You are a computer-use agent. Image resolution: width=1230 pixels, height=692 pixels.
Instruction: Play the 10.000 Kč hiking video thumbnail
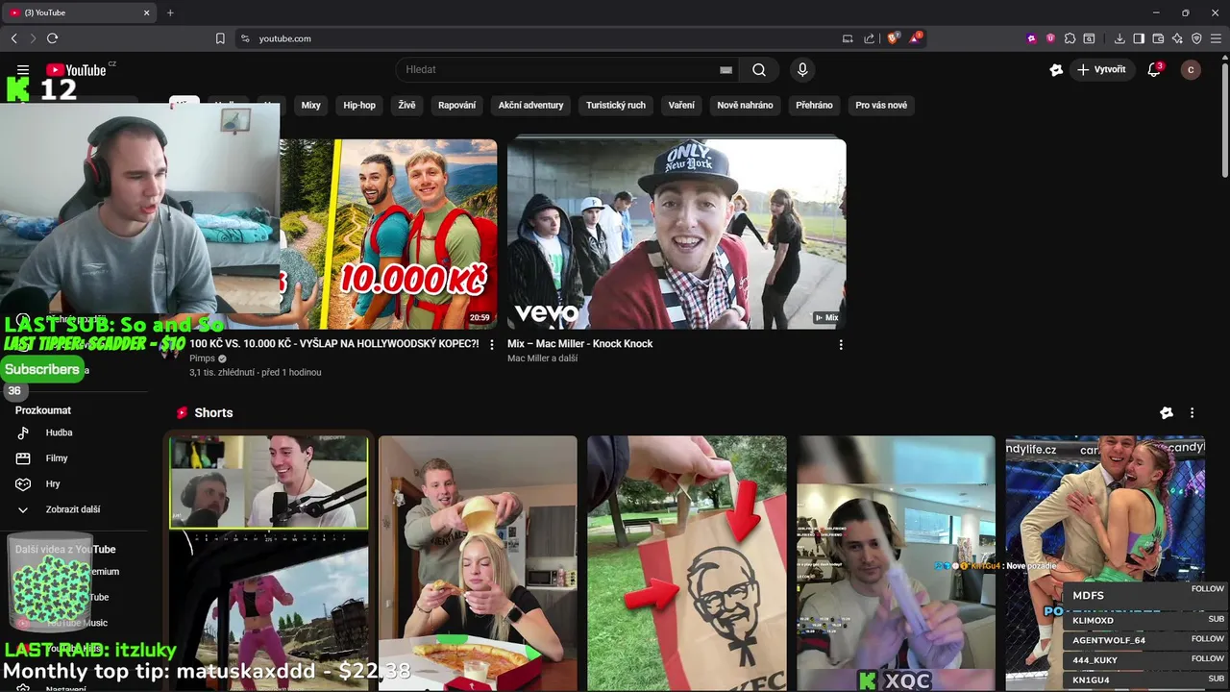388,234
